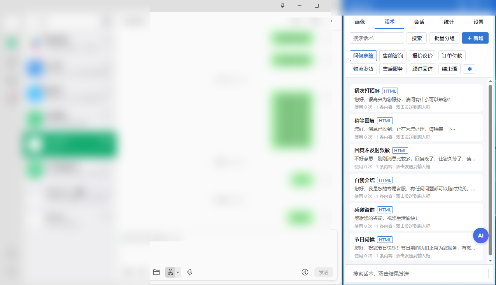
Task: Focus the 搜索话术 search field
Action: tap(377, 38)
